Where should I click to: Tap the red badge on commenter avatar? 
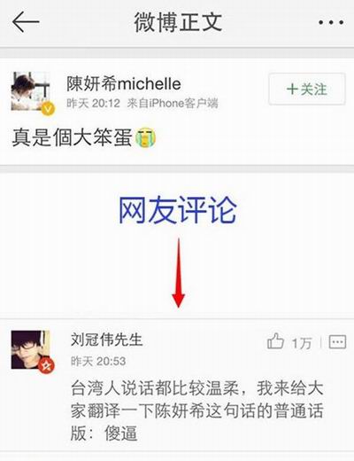click(46, 366)
